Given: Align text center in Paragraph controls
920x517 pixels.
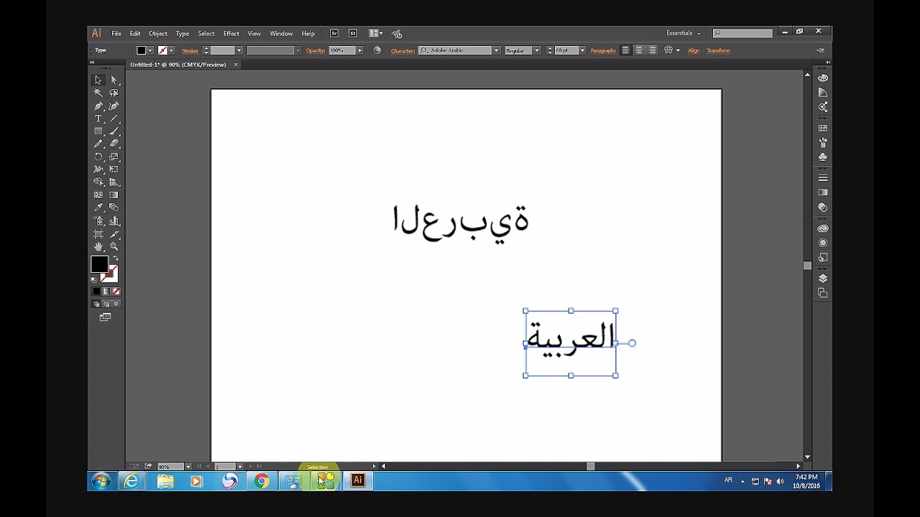Looking at the screenshot, I should tap(639, 50).
